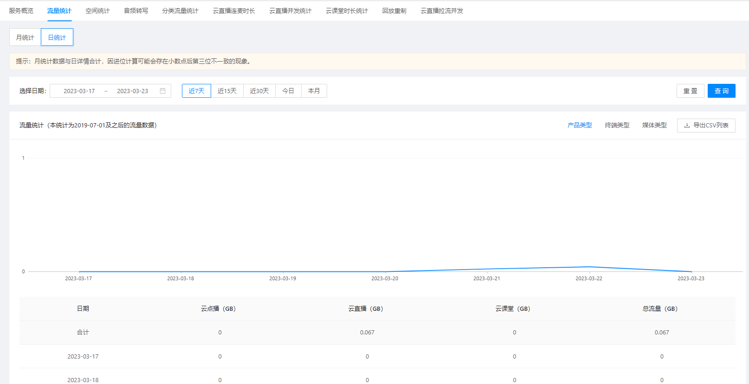This screenshot has width=749, height=384.
Task: Select the 回放重制 tab
Action: coord(394,11)
